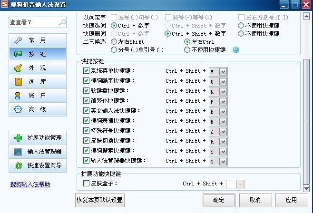Disable 英文输入法快捷键 checkbox
The width and height of the screenshot is (313, 213).
click(86, 110)
